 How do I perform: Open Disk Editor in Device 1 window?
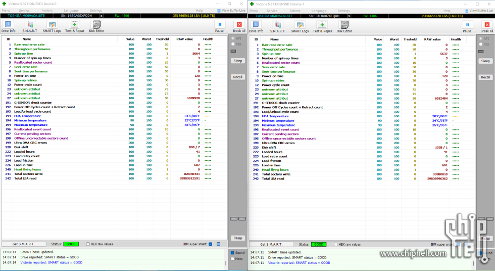(x=344, y=26)
